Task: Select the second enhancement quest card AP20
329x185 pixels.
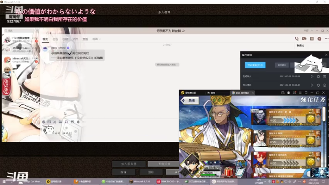Action: (286, 139)
